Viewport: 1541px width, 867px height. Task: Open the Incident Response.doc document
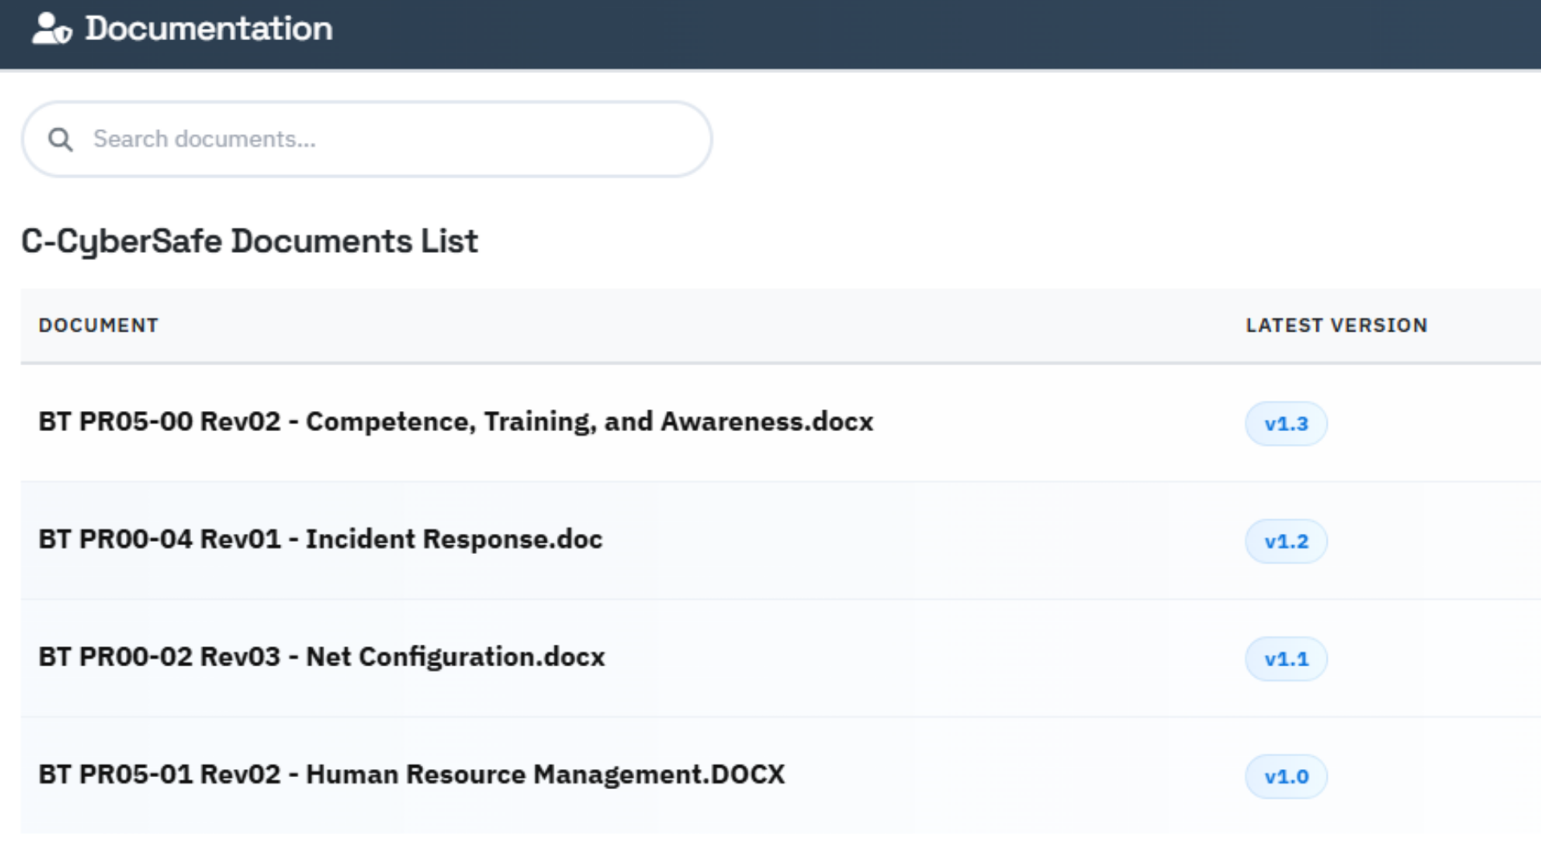320,539
